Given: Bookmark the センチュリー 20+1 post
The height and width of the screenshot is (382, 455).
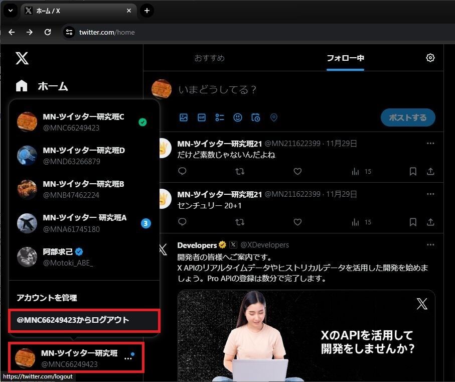Looking at the screenshot, I should point(413,222).
